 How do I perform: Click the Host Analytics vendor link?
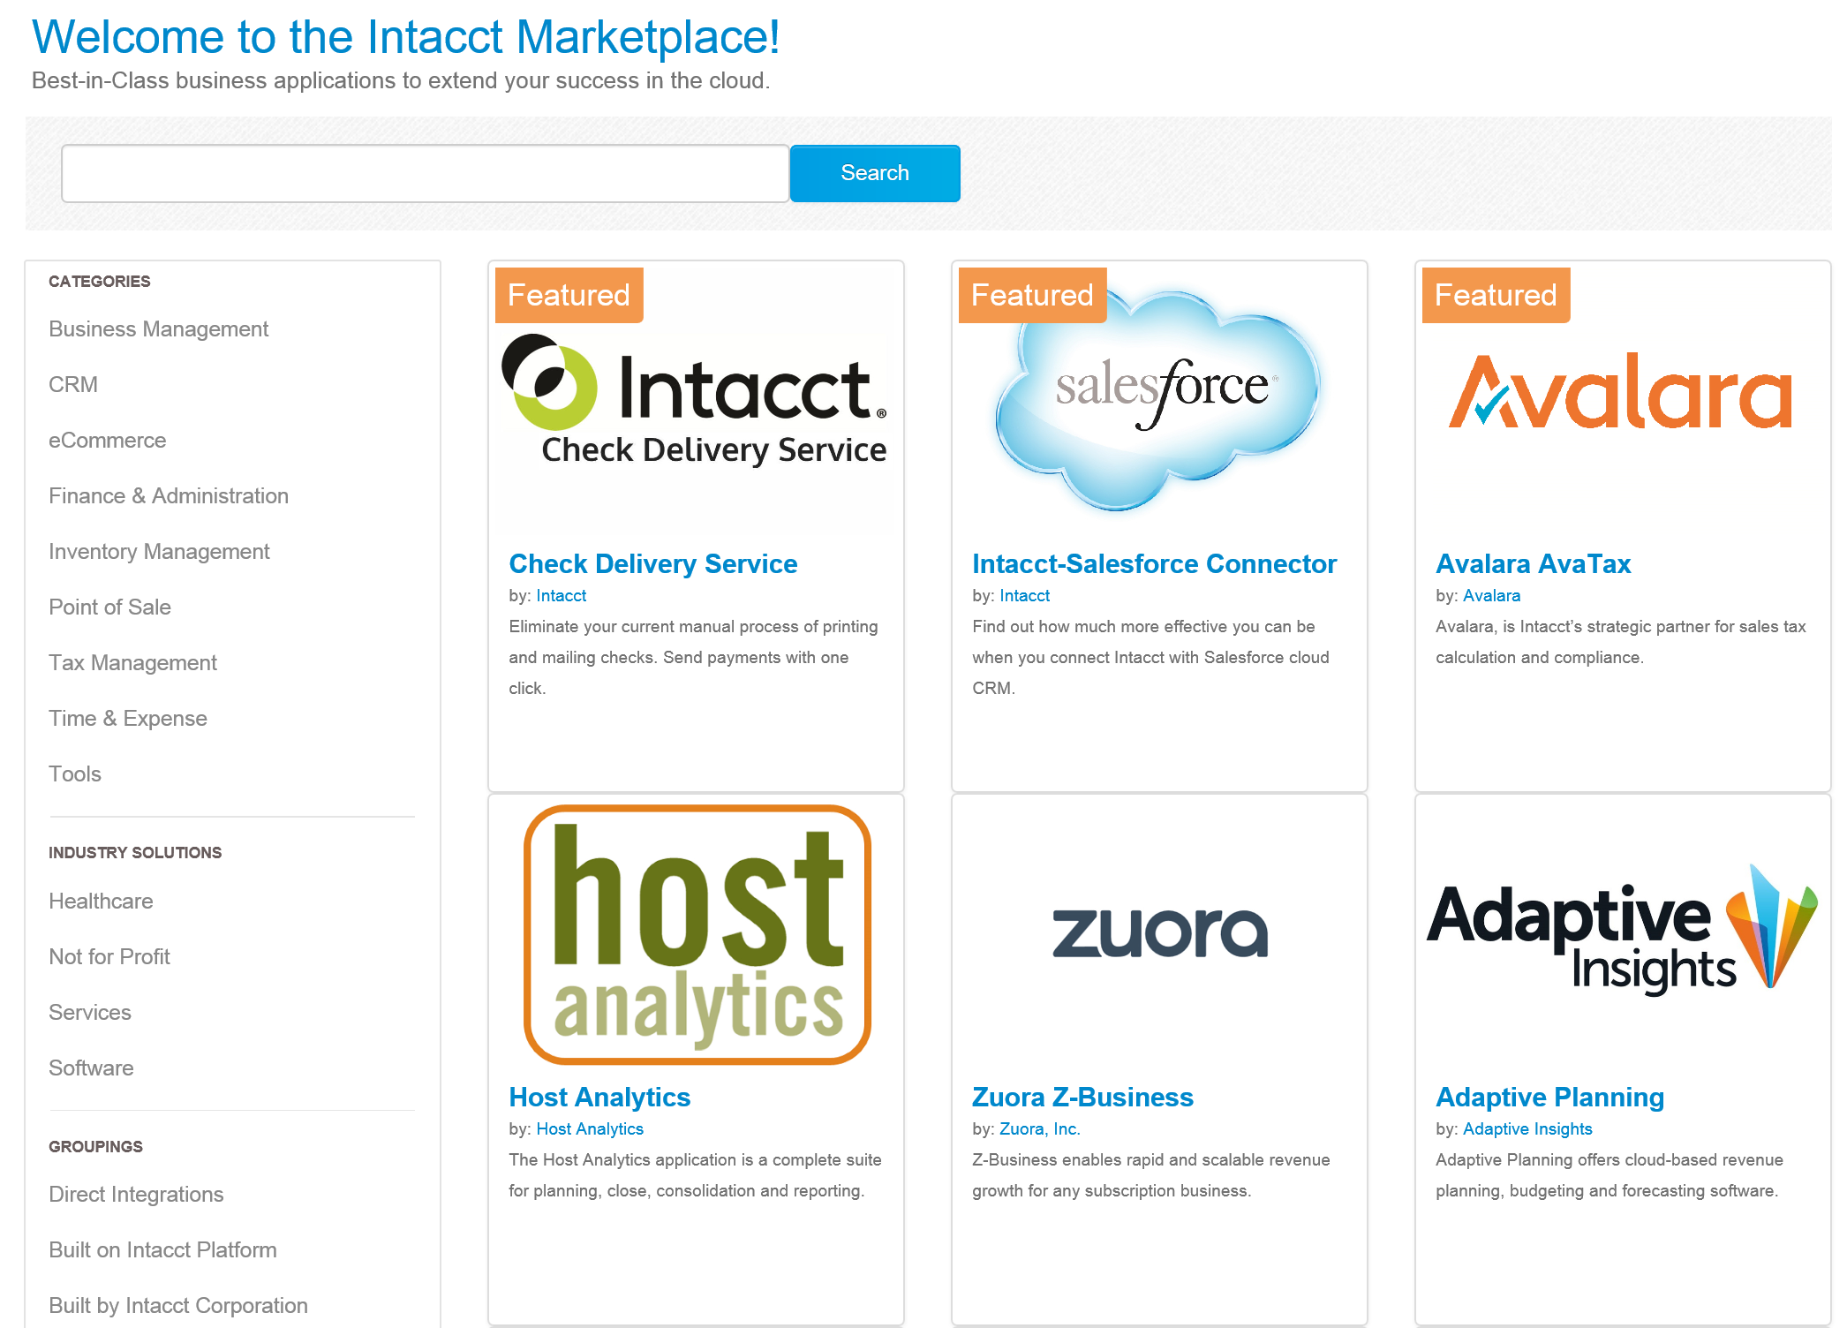(590, 1128)
